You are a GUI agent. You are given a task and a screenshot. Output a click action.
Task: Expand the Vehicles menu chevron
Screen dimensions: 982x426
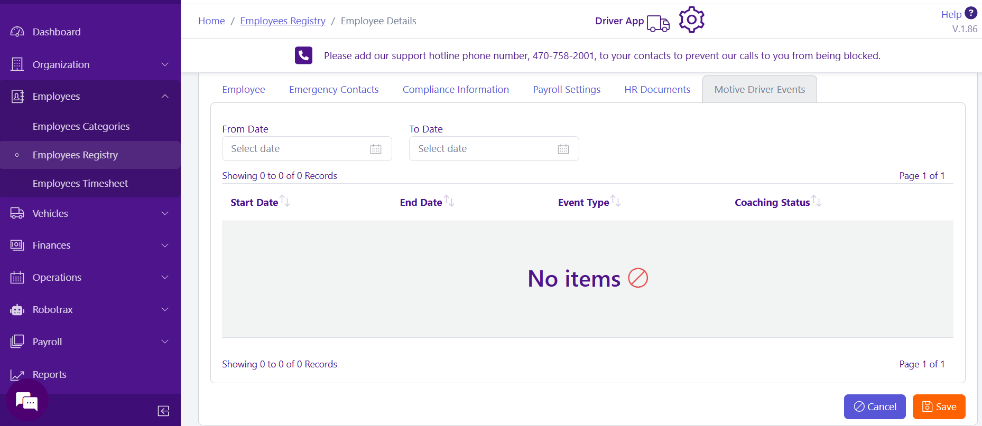[x=165, y=213]
